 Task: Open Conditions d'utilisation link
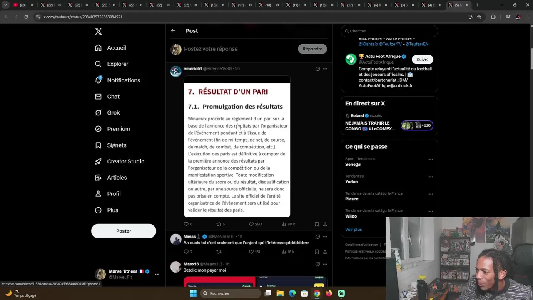click(x=361, y=245)
